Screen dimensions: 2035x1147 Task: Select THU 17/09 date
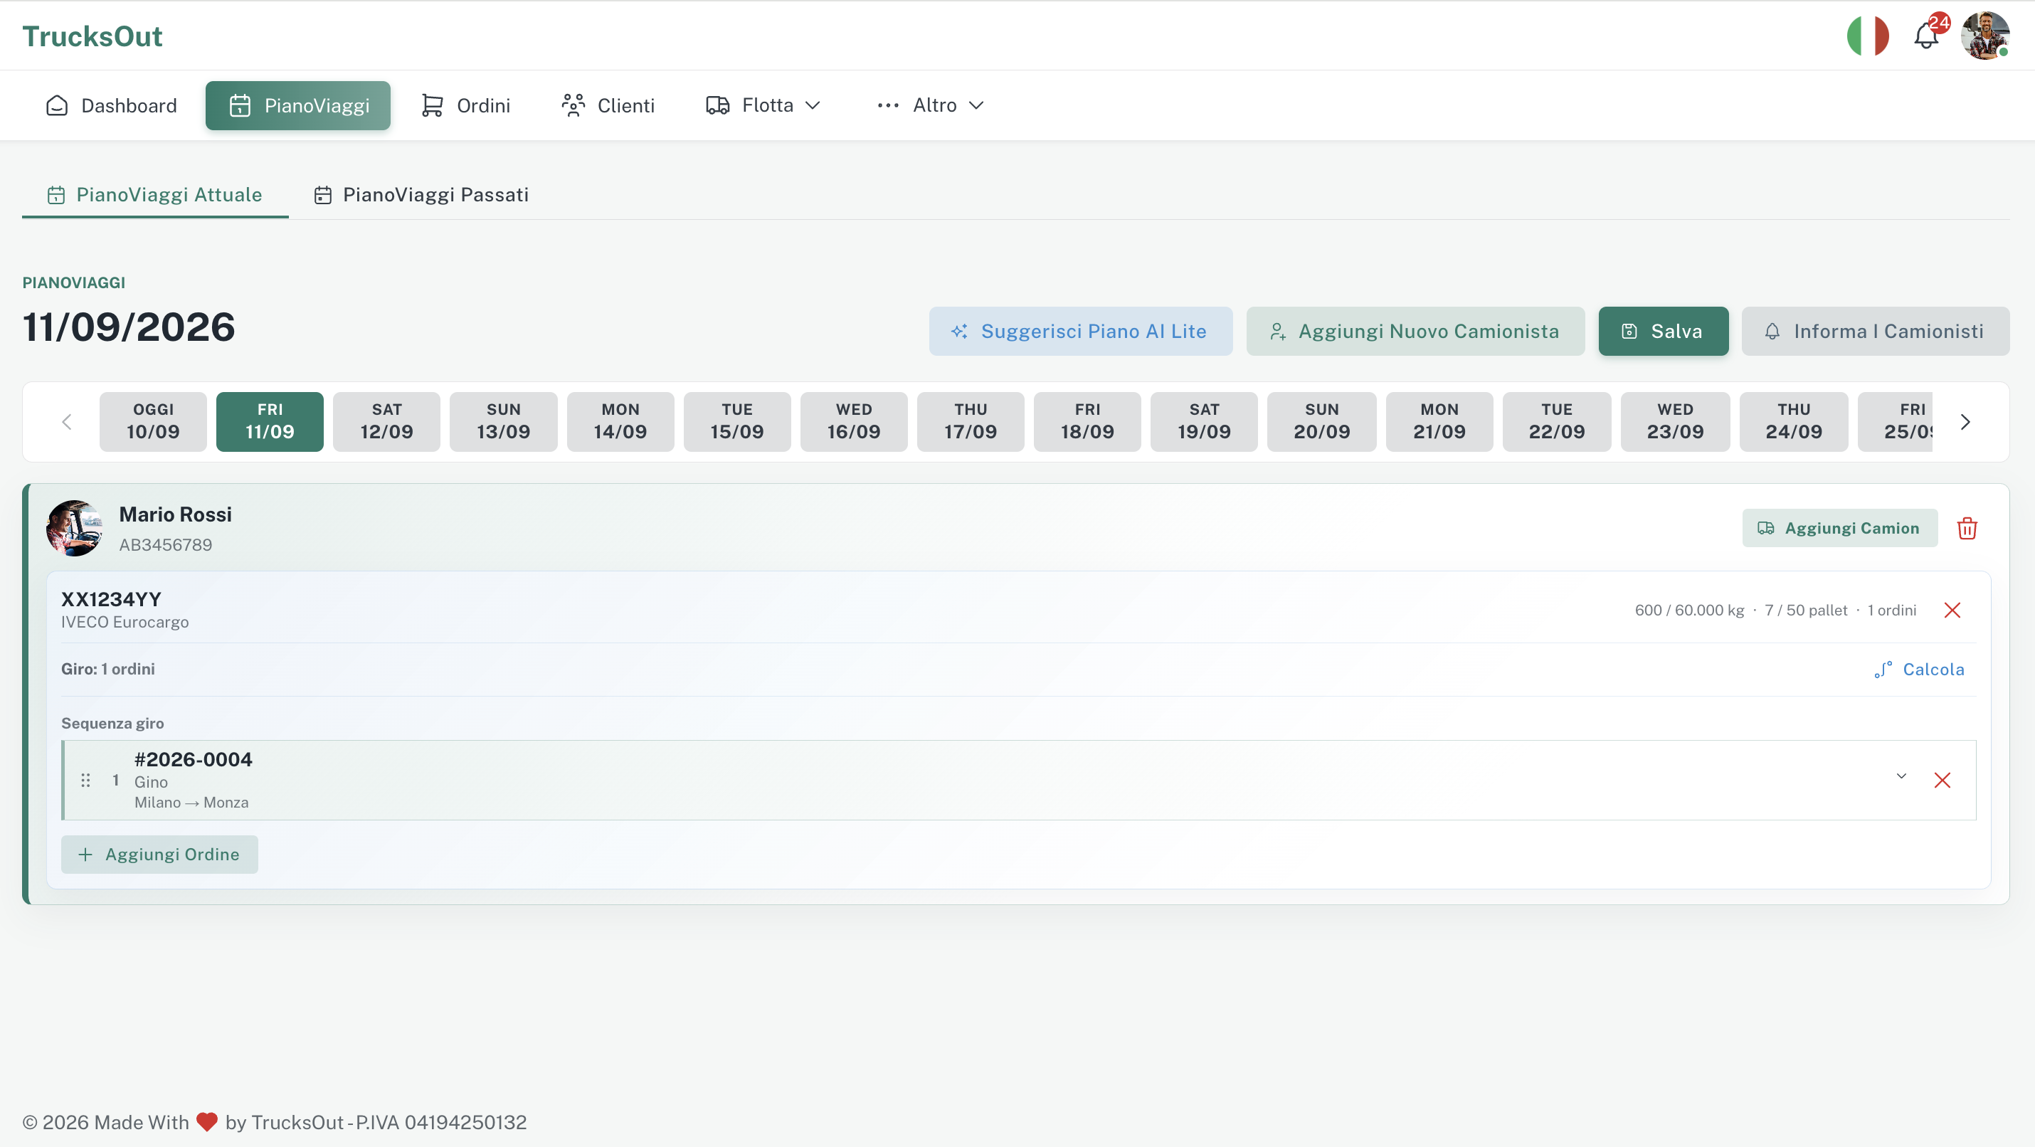(971, 422)
